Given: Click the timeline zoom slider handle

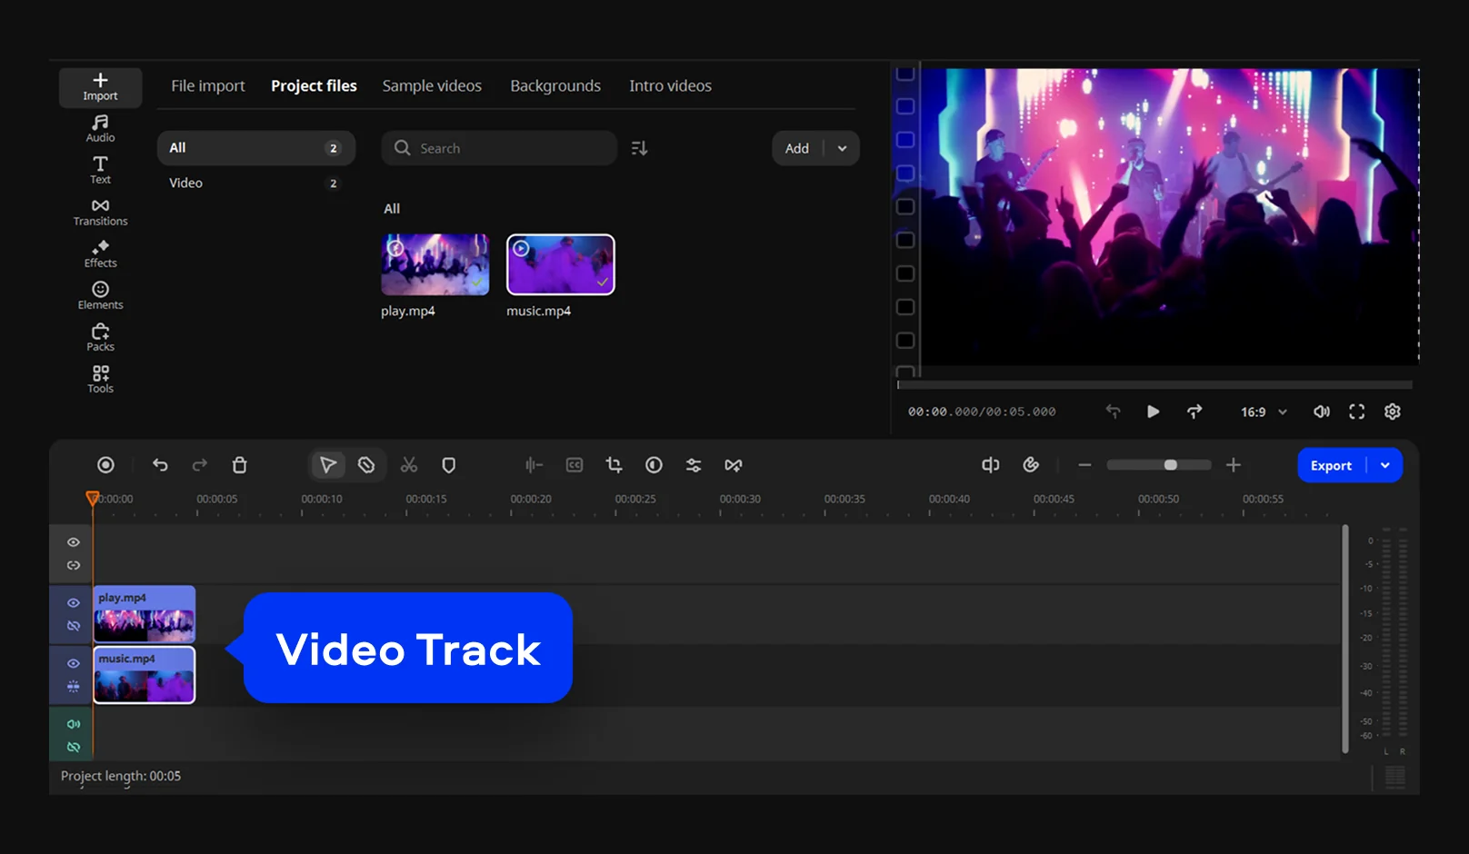Looking at the screenshot, I should pyautogui.click(x=1171, y=465).
